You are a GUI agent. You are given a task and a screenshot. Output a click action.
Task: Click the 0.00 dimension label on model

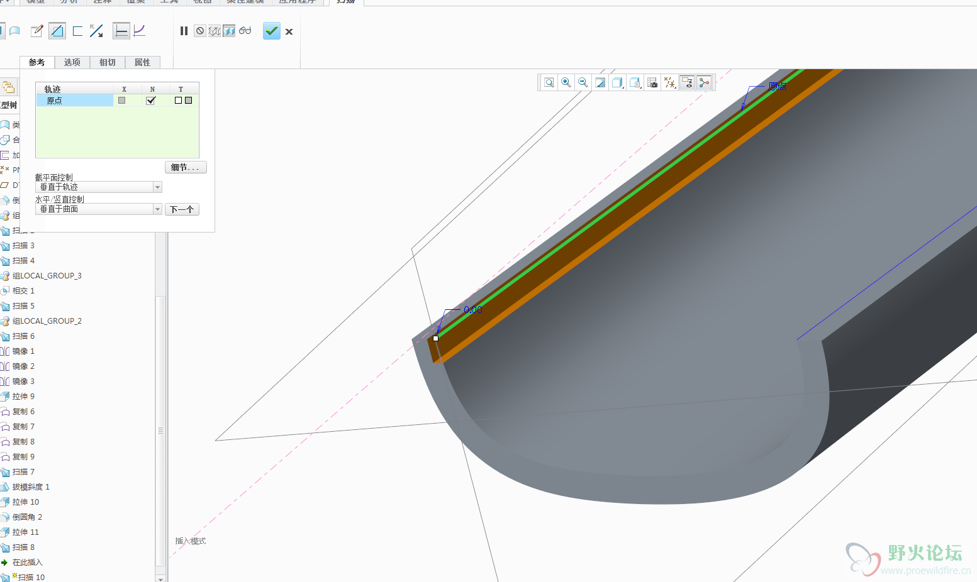(x=473, y=309)
